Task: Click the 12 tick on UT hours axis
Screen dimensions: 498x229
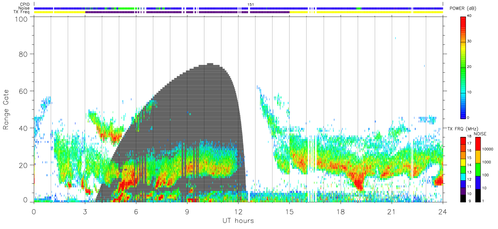Action: pyautogui.click(x=238, y=211)
